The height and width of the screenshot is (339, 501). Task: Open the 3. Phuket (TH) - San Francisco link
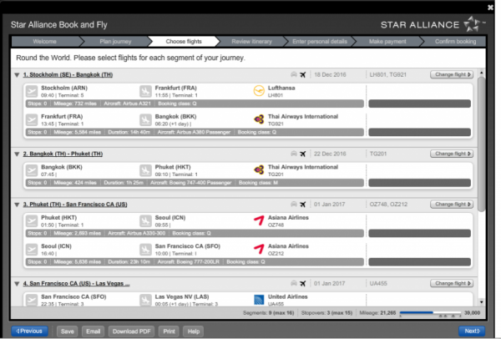coord(75,205)
